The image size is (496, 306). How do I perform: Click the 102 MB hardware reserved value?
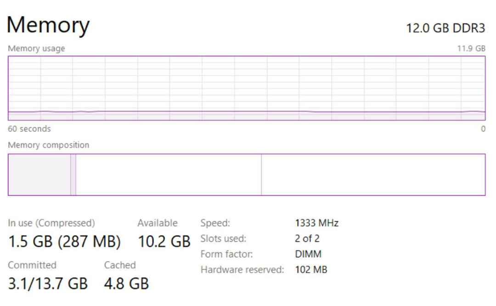point(311,270)
